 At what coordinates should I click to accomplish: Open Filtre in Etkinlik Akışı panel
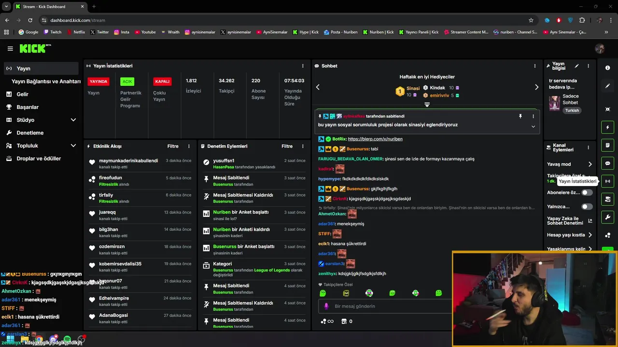click(x=173, y=146)
